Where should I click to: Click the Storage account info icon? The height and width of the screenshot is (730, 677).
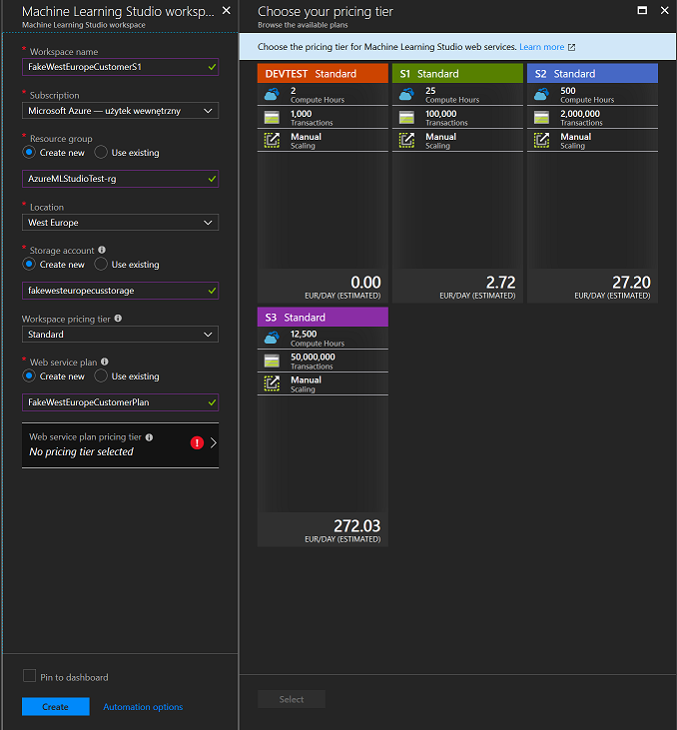(x=103, y=251)
